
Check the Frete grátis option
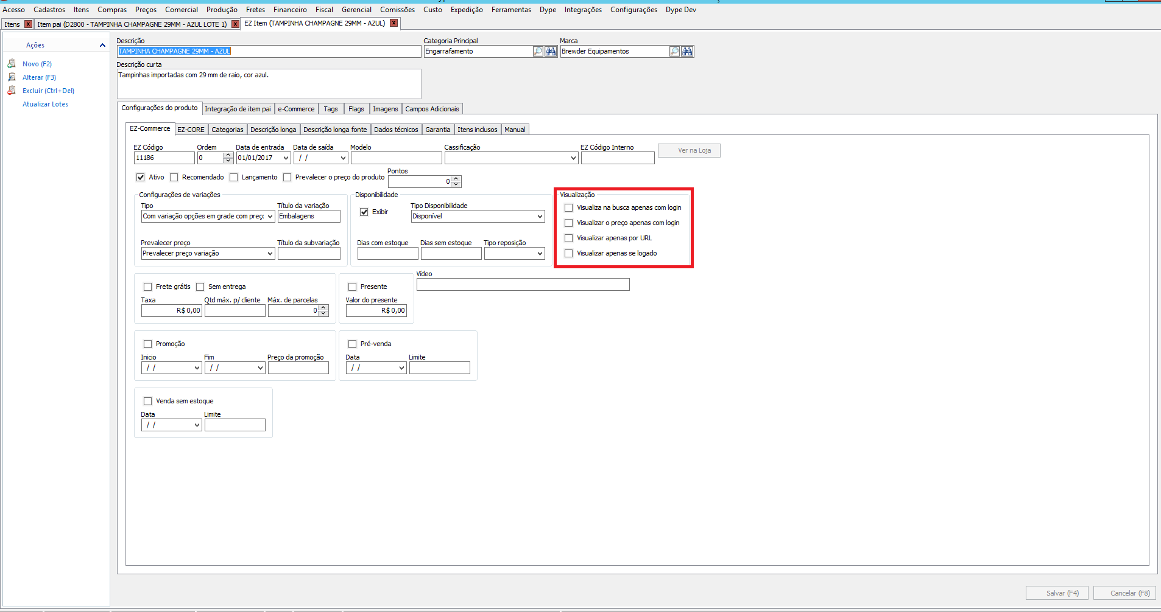(147, 287)
